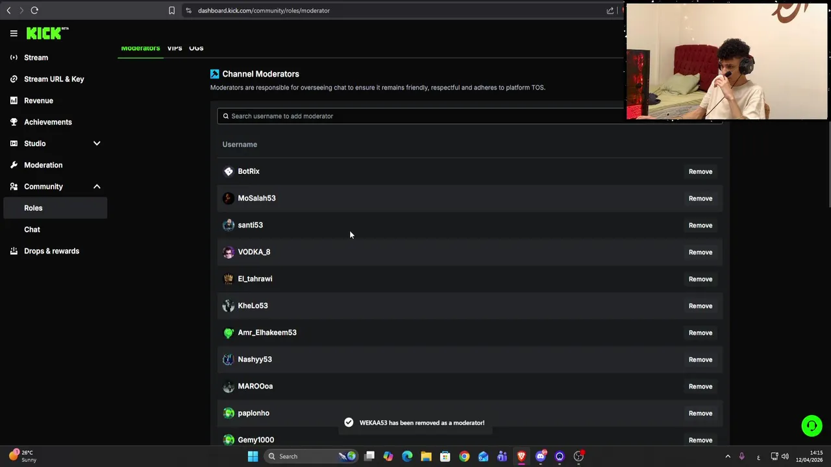Collapse the Community menu chevron
The width and height of the screenshot is (831, 467).
97,187
